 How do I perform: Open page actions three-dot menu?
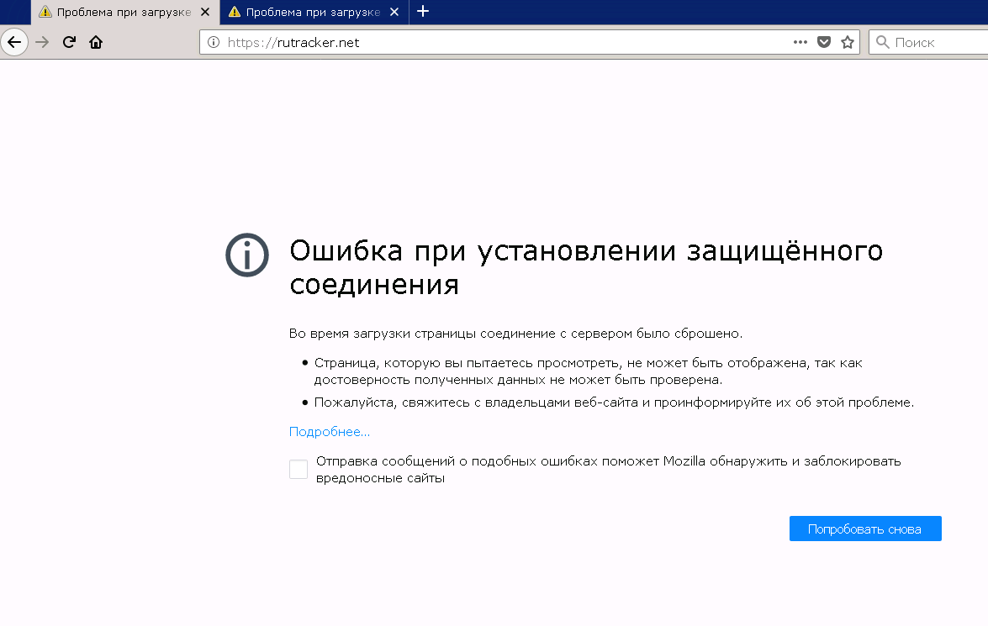800,42
